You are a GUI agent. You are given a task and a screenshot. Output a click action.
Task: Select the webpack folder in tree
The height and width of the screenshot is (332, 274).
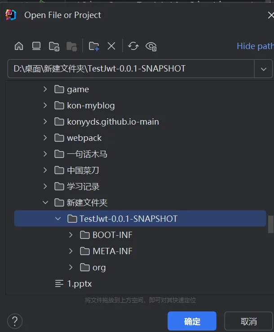click(x=84, y=138)
